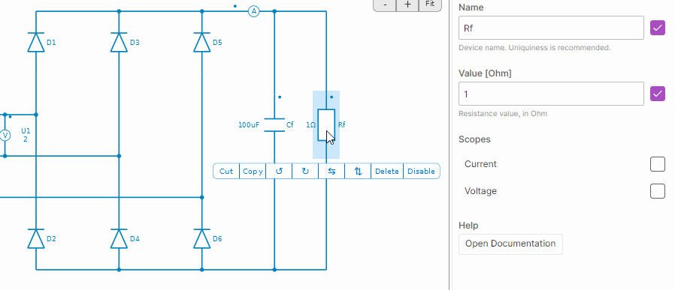The image size is (675, 290).
Task: Select the voltmeter V symbol
Action: [5, 136]
